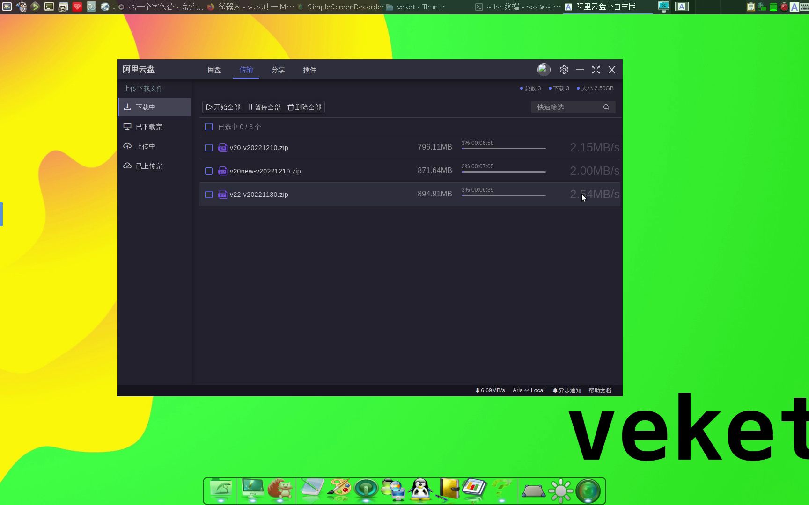Click the 异步通知 notification button
809x505 pixels.
566,390
